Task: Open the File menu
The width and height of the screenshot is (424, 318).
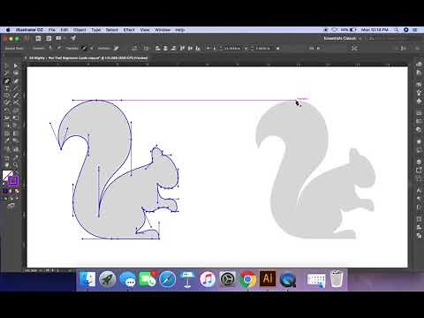Action: [52, 30]
